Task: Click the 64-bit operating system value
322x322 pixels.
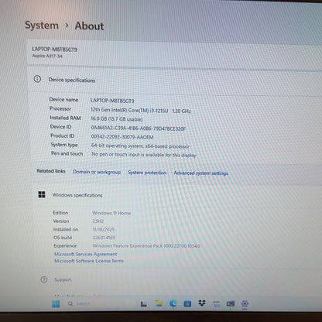Action: tap(140, 146)
